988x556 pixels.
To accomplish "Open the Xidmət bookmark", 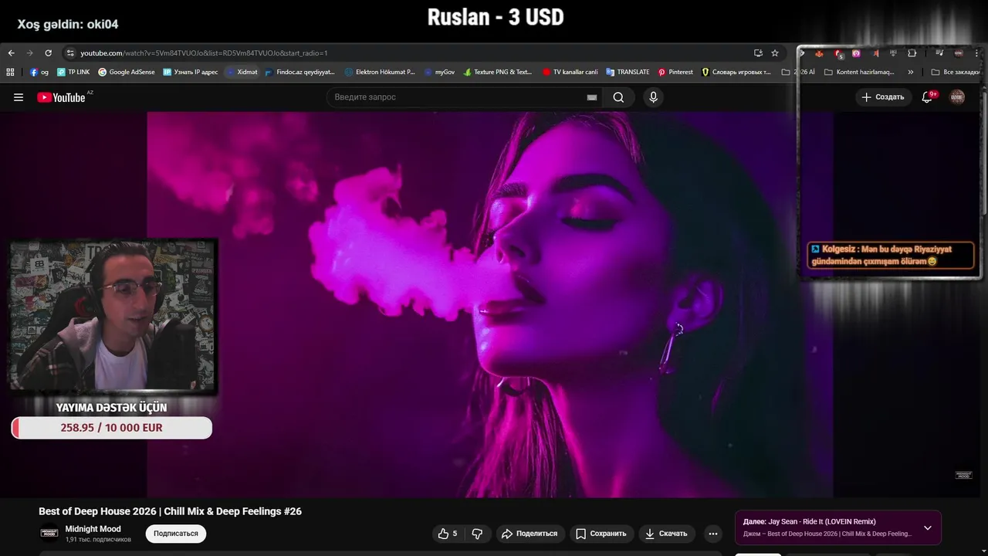I will tap(242, 72).
